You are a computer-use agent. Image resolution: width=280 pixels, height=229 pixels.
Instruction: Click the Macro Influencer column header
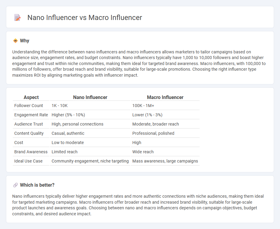(165, 97)
